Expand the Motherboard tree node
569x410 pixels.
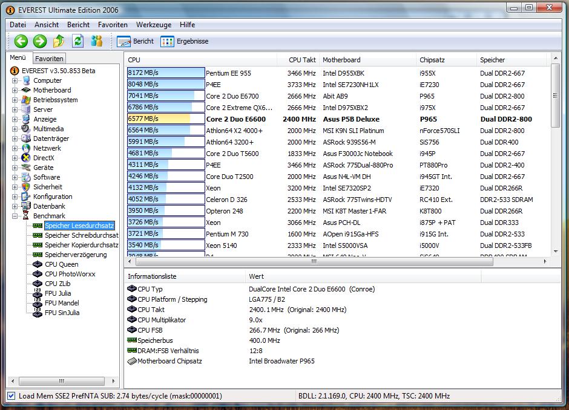coord(15,90)
